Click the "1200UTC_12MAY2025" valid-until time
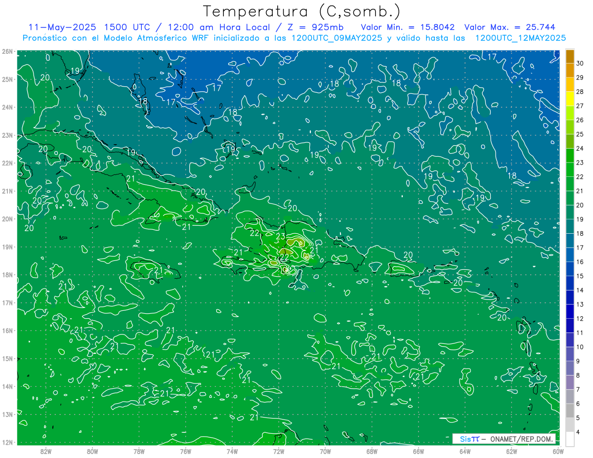593x458 pixels. 520,38
